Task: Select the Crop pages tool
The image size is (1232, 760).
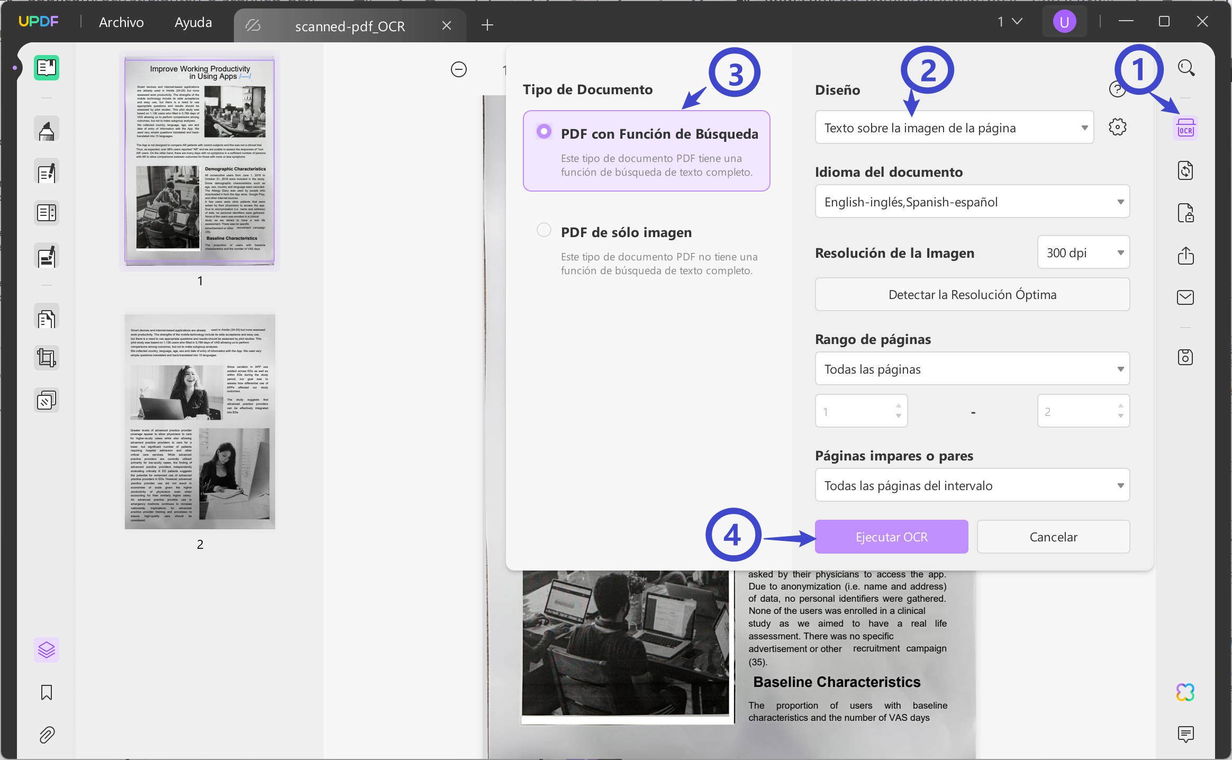Action: pos(47,357)
